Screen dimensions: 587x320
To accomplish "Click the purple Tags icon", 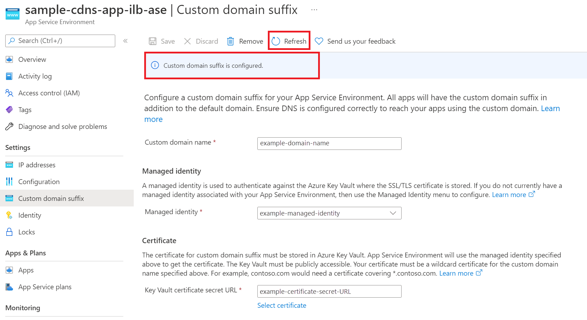I will click(9, 110).
